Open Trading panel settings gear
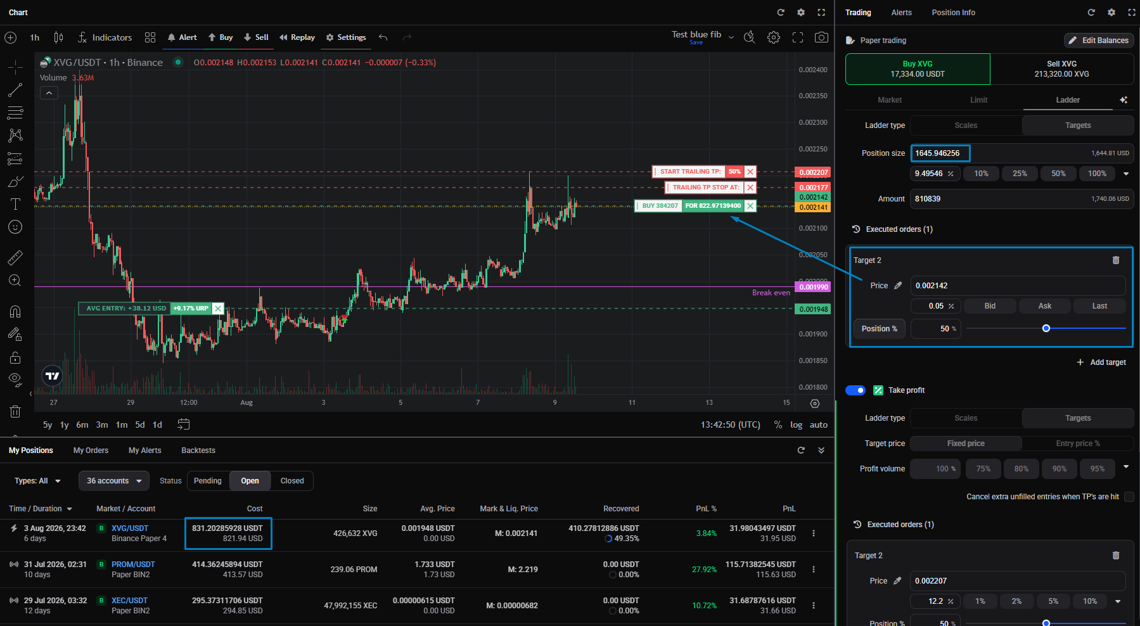Viewport: 1140px width, 626px height. [1111, 13]
